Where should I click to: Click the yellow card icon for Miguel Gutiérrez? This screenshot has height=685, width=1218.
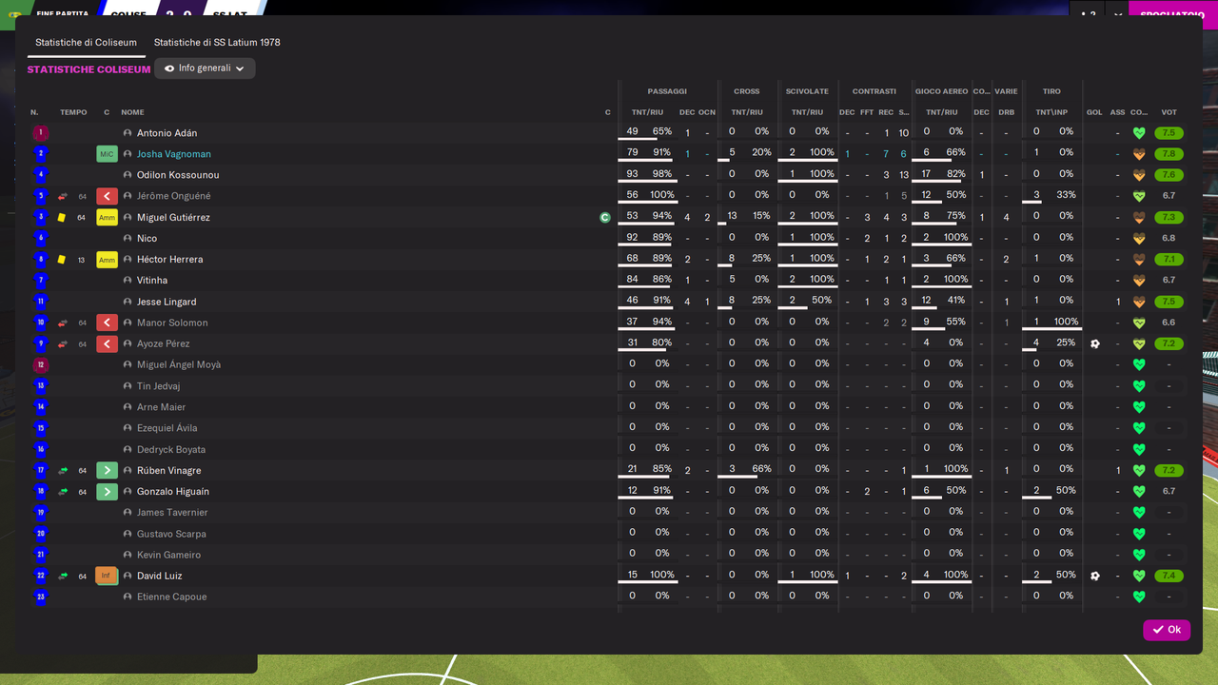pyautogui.click(x=62, y=217)
